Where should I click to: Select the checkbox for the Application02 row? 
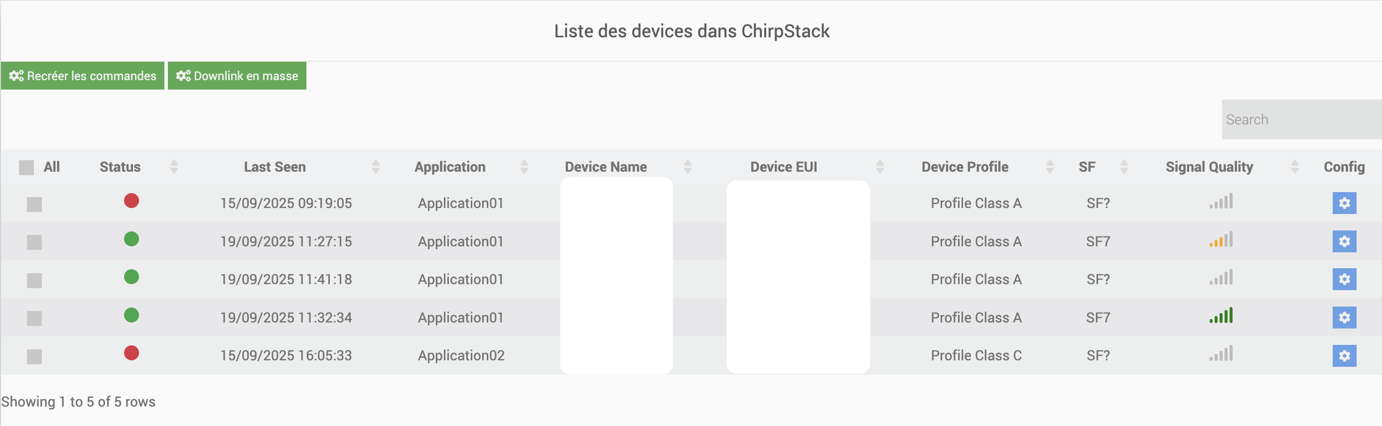[34, 356]
